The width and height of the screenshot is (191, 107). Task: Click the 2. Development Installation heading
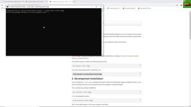(87, 78)
